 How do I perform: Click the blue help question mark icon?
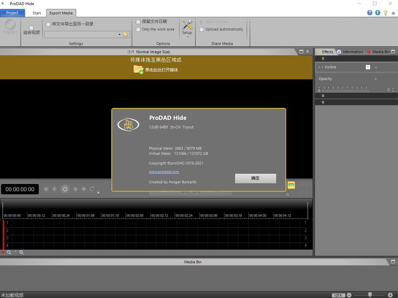pos(370,13)
